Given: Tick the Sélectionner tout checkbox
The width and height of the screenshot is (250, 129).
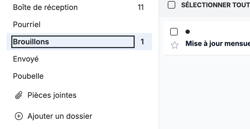Looking at the screenshot, I should click(172, 5).
